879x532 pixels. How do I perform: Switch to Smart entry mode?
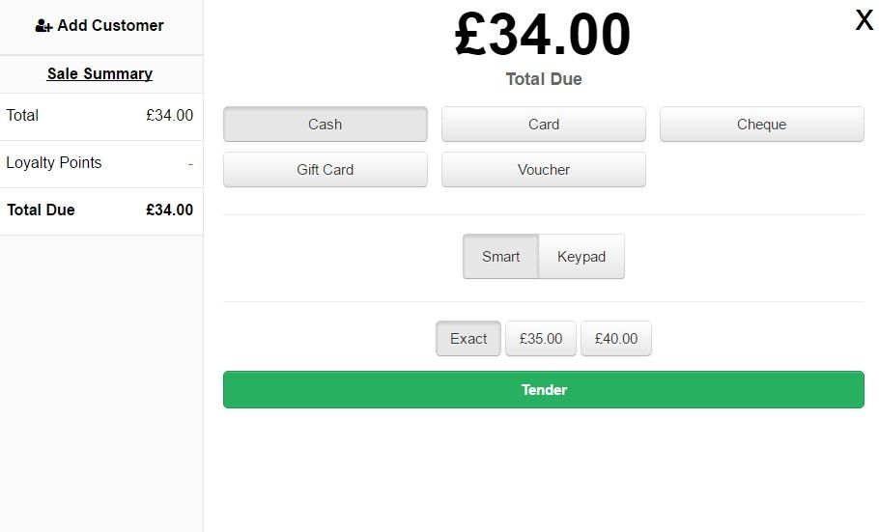pos(500,256)
